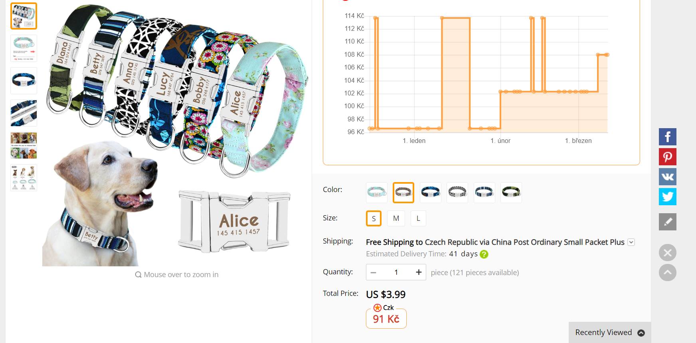Choose size M option
696x343 pixels.
pos(396,218)
